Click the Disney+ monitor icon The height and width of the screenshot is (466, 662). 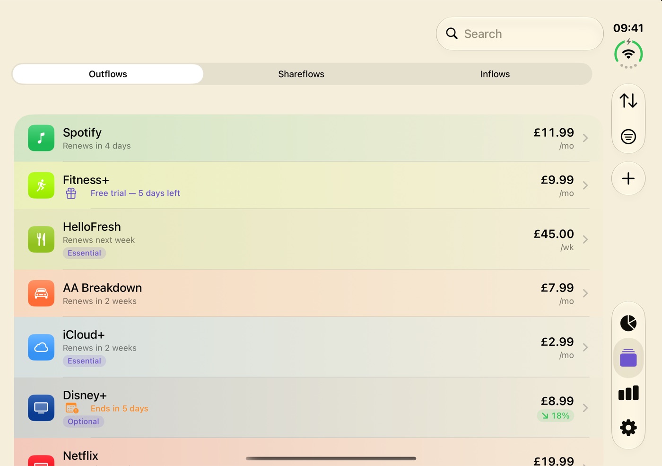[x=41, y=408]
